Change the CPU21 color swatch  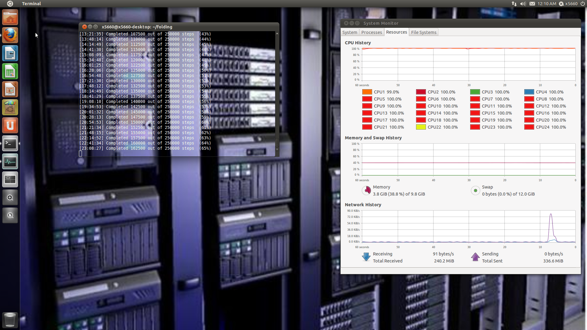[x=367, y=127]
